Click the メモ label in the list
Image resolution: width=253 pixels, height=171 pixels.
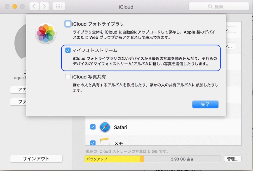119,143
